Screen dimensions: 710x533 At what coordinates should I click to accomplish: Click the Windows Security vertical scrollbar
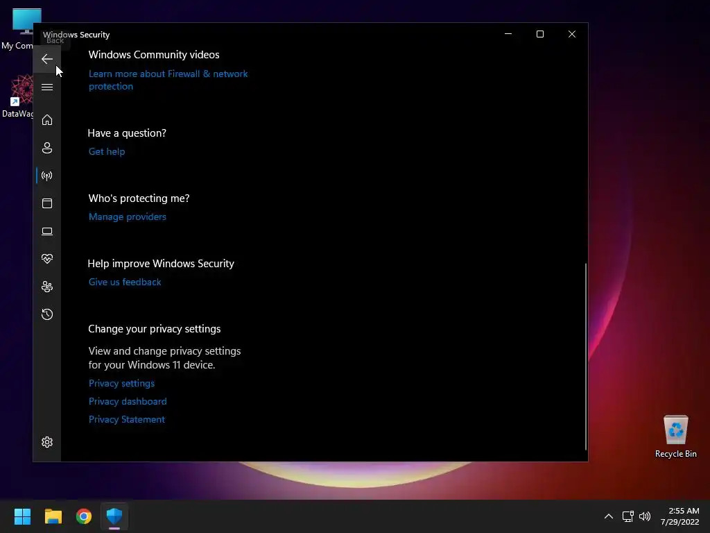pos(586,356)
